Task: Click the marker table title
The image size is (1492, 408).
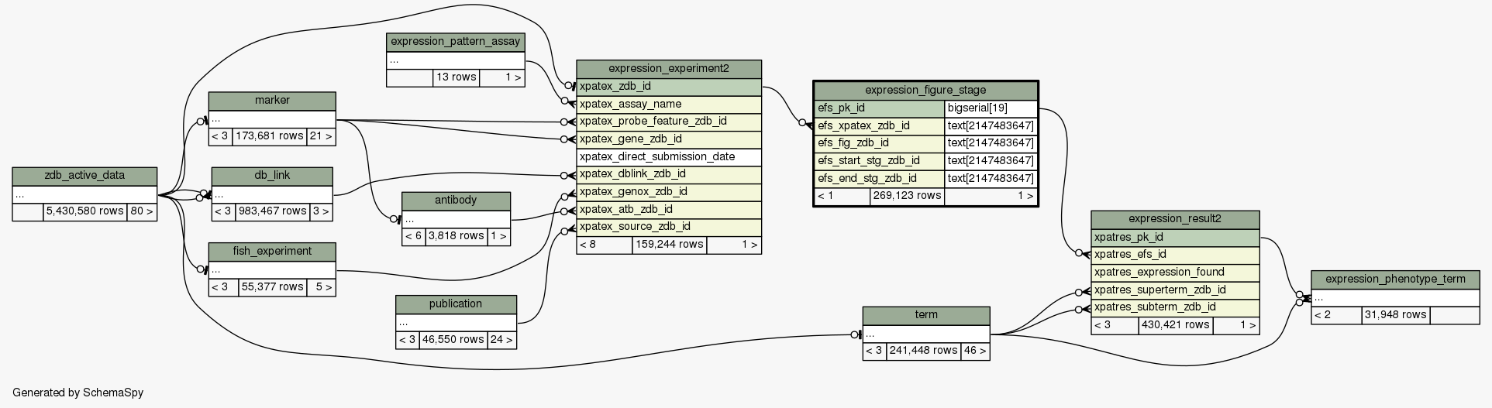Action: click(272, 101)
